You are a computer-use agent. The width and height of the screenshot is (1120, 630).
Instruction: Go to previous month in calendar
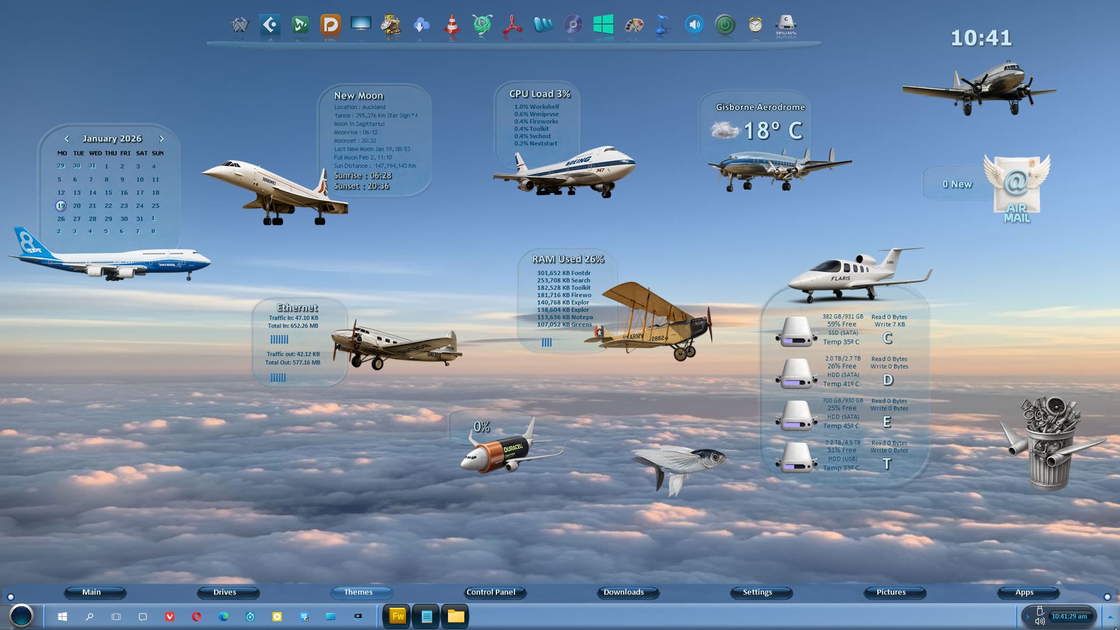click(x=66, y=139)
